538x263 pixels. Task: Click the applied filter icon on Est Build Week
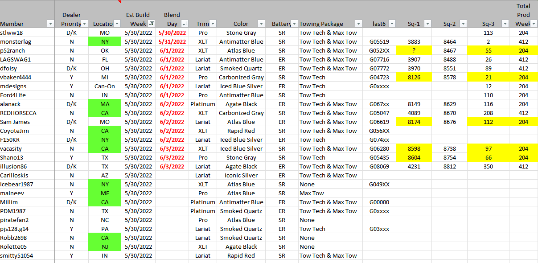point(152,24)
